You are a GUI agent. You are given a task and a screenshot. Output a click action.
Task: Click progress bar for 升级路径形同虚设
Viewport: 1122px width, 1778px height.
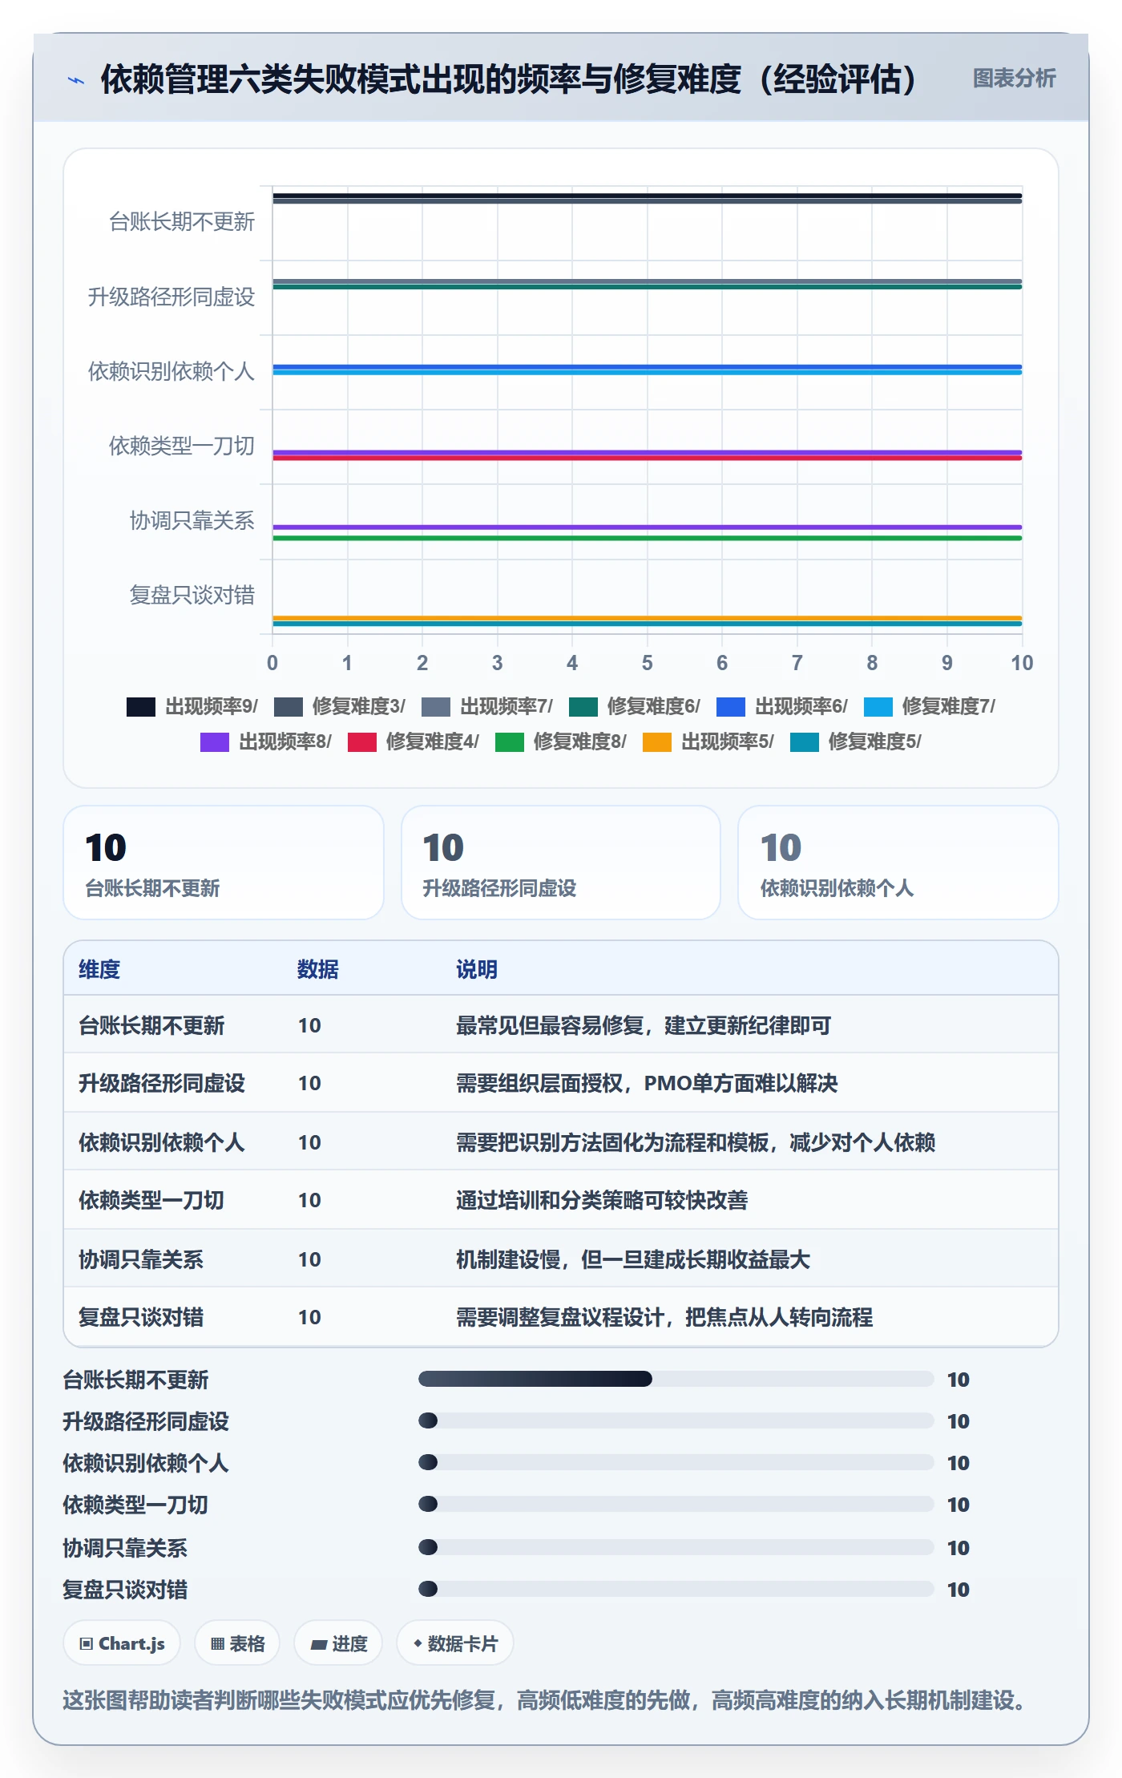click(x=676, y=1420)
